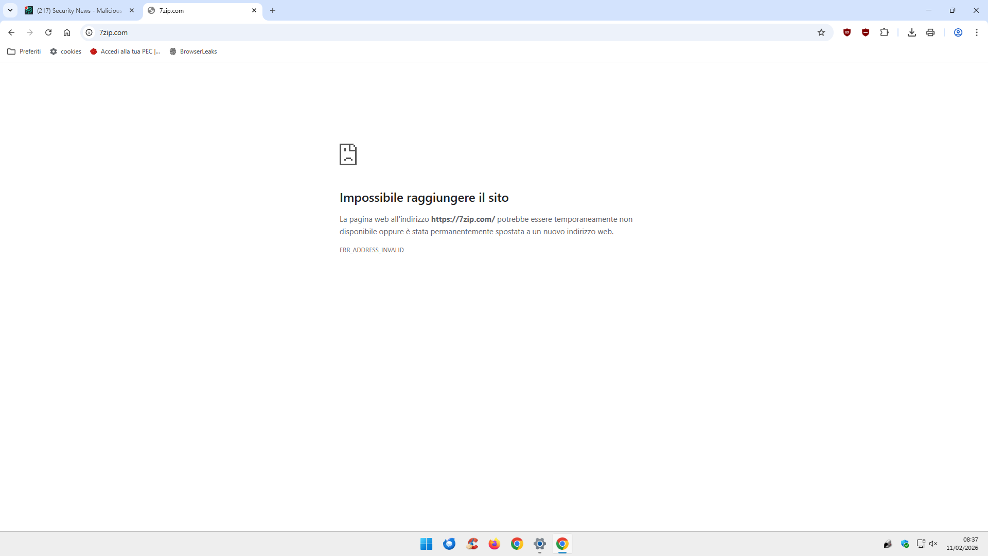Select the ERR_ADDRESS_INVALID error code text
Image resolution: width=988 pixels, height=556 pixels.
[372, 250]
